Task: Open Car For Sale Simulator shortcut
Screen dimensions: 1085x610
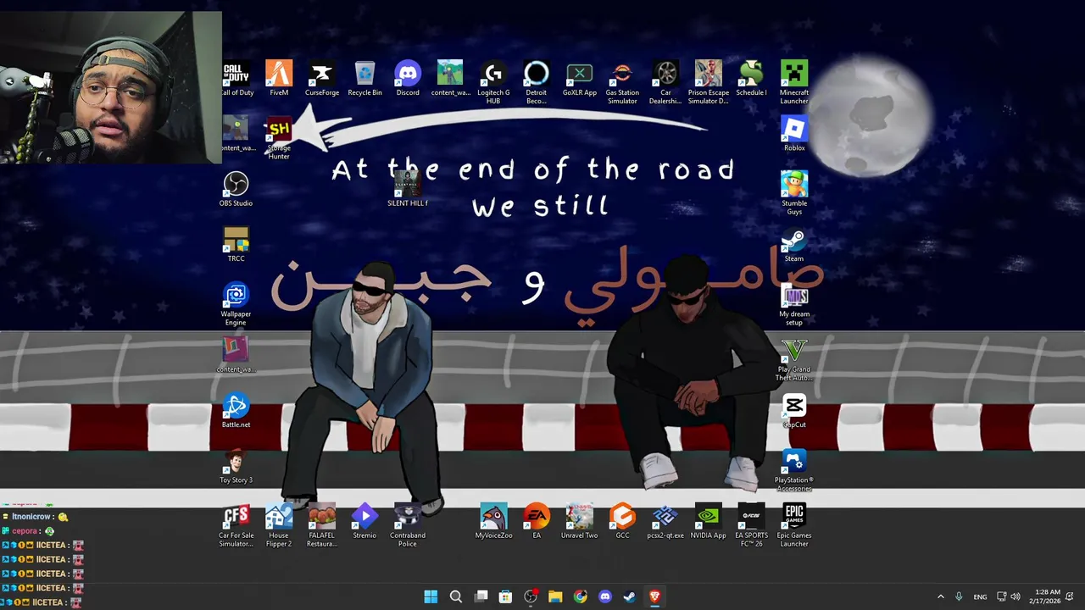Action: coord(236,525)
